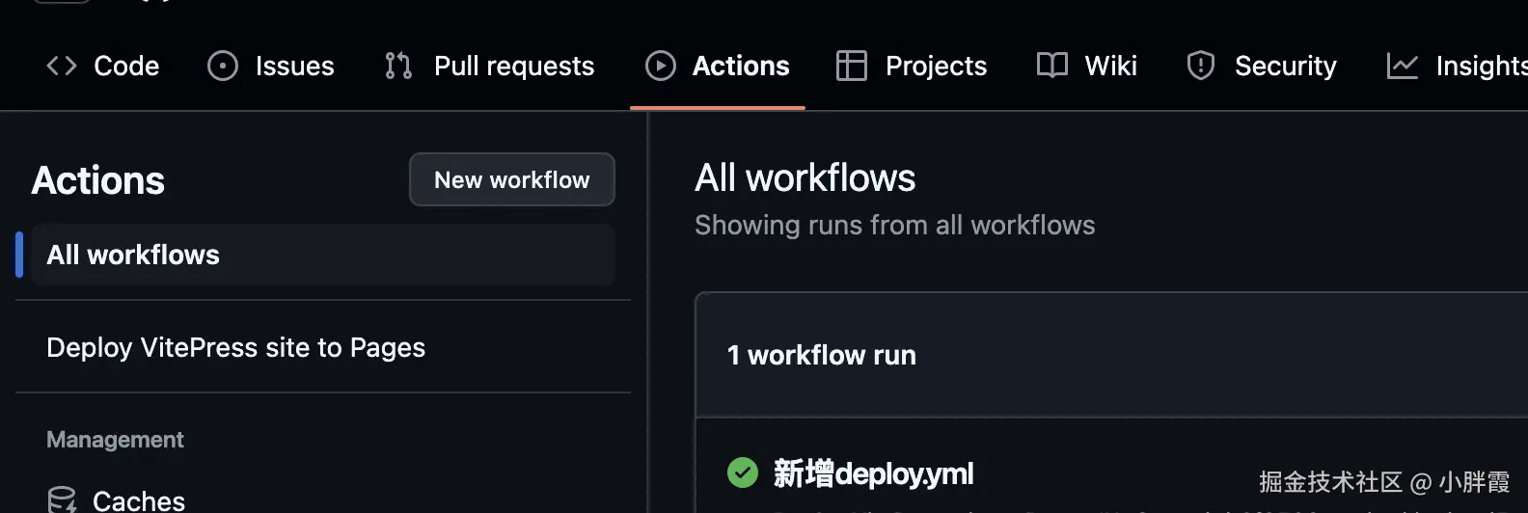1528x513 pixels.
Task: Click the Management section heading
Action: [115, 440]
